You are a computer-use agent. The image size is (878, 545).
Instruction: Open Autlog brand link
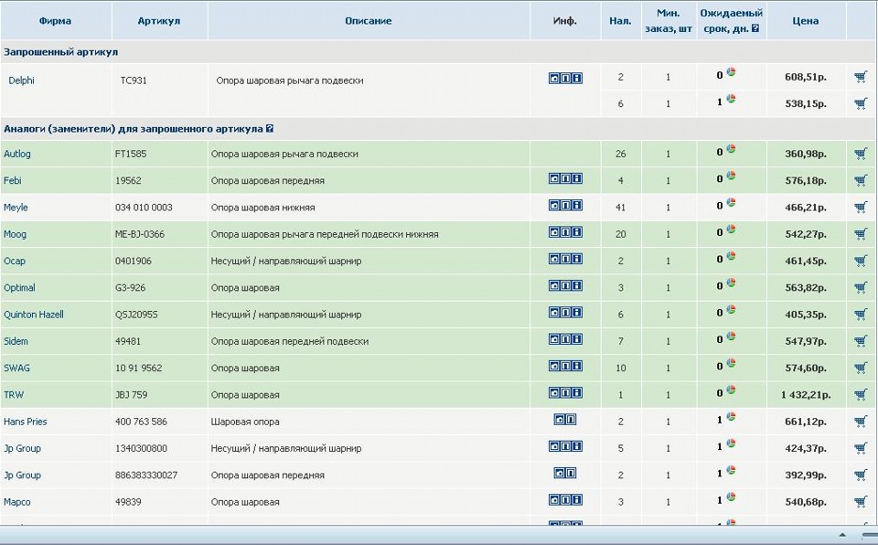pos(17,154)
